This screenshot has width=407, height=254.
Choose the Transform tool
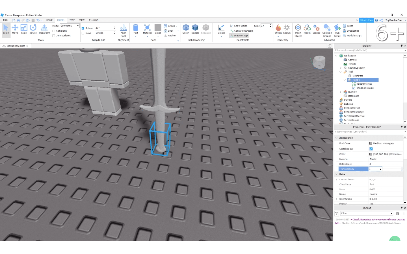pyautogui.click(x=44, y=29)
